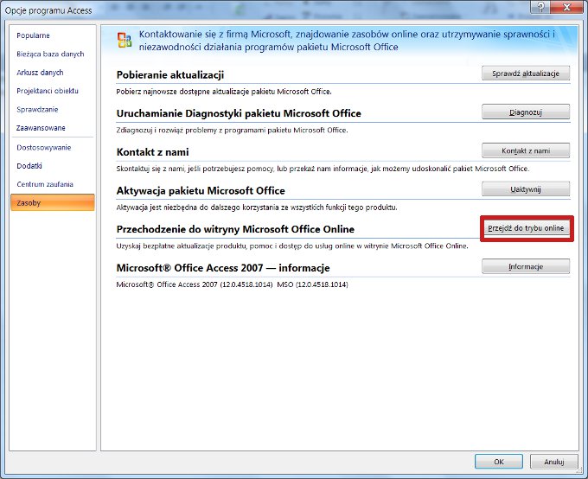The width and height of the screenshot is (588, 479).
Task: Click the Pobieranie aktualizacji heading
Action: point(170,74)
